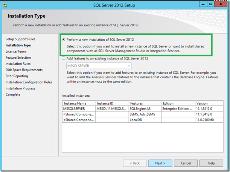This screenshot has width=230, height=172.
Task: Click the Instance ID column header
Action: coord(112,103)
